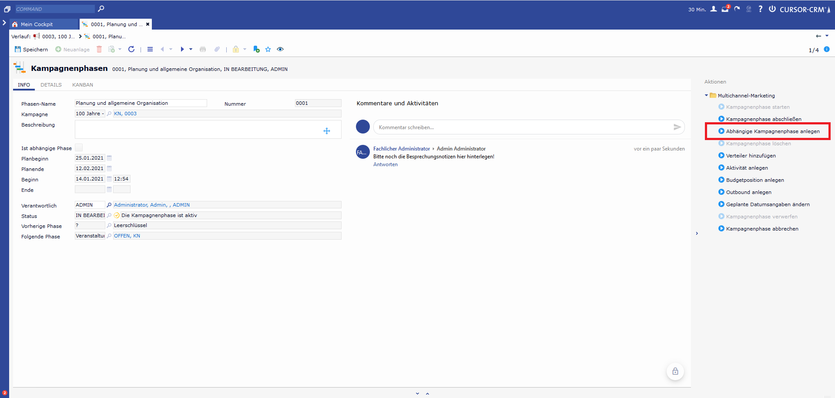Collapse the Multichannel-Marketing folder

tap(706, 95)
